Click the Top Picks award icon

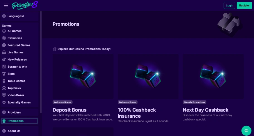4,88
